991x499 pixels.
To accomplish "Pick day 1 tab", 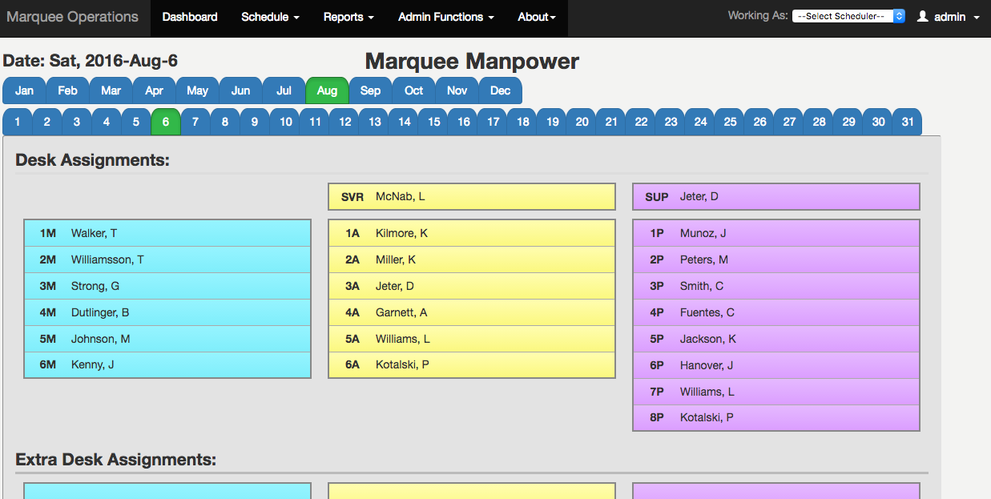I will [18, 122].
